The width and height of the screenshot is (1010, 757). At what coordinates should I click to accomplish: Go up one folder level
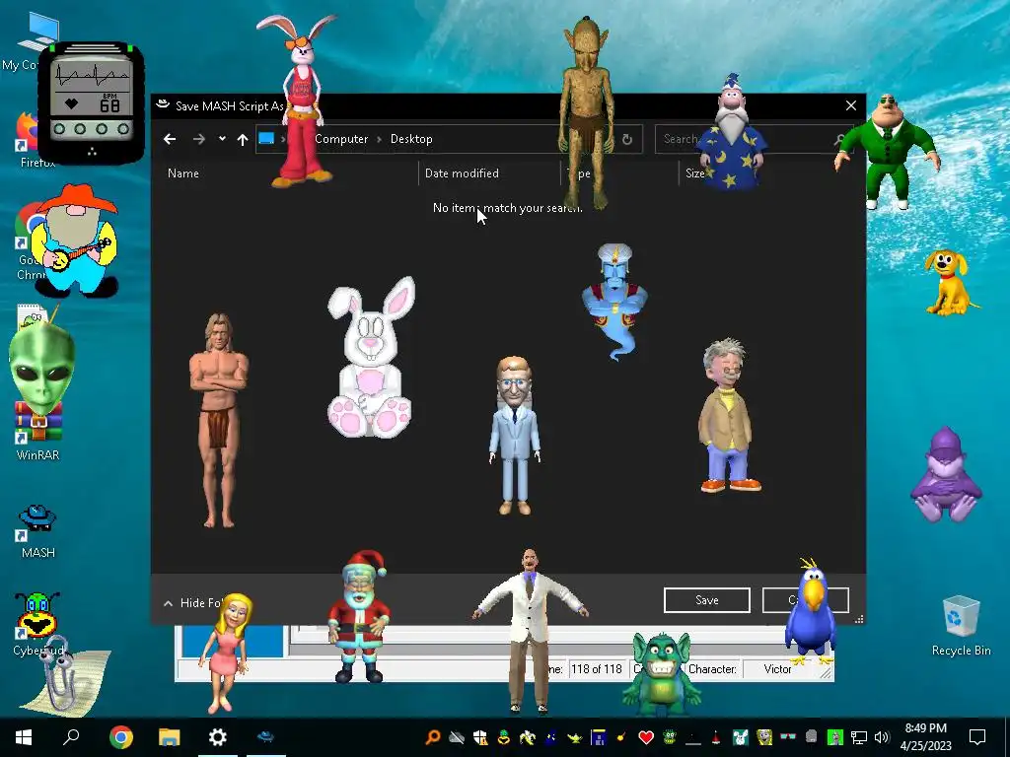[243, 139]
